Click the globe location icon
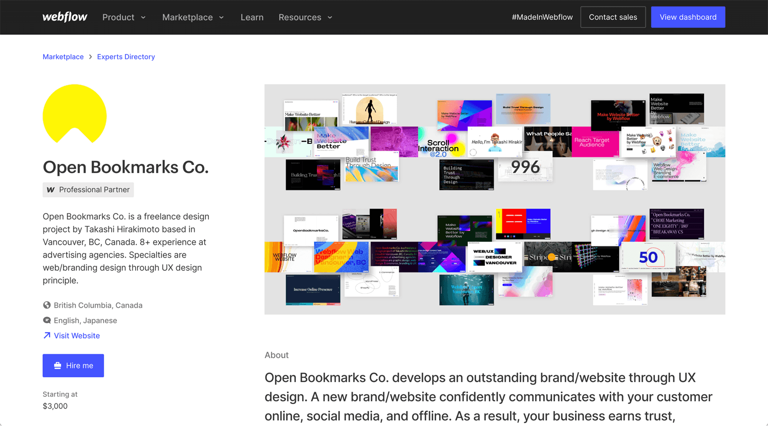Screen dimensions: 768x426 point(47,305)
